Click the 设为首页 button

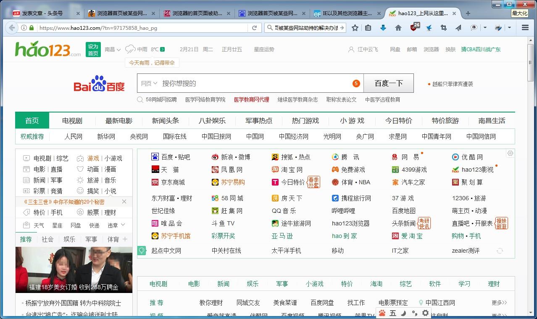pos(93,49)
